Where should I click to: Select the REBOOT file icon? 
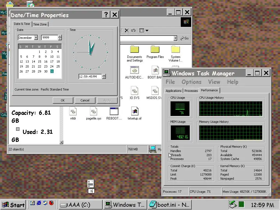click(x=114, y=113)
